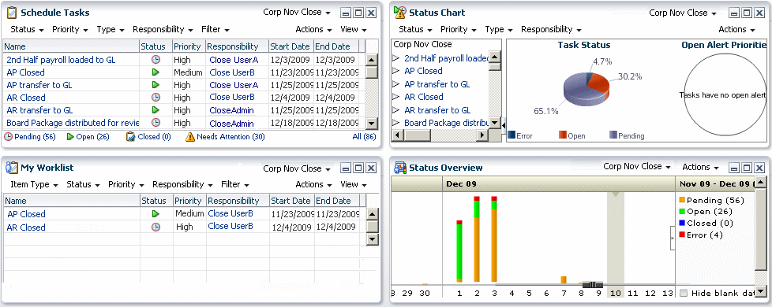Viewport: 772px width, 307px height.
Task: Filter by Pending (56) tasks
Action: pos(30,136)
